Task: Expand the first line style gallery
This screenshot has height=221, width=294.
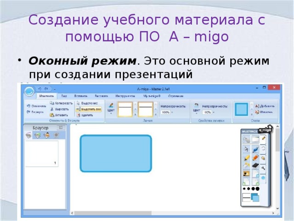Action: pyautogui.click(x=135, y=115)
